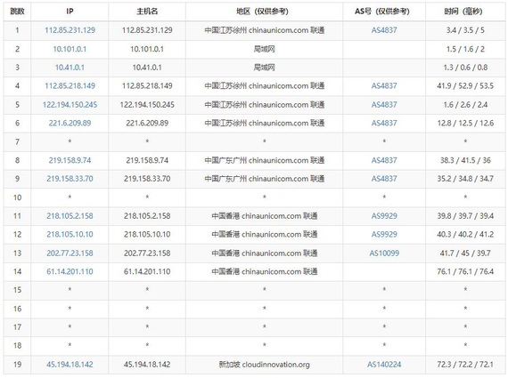Click the IP column header
This screenshot has width=508, height=378.
click(70, 12)
